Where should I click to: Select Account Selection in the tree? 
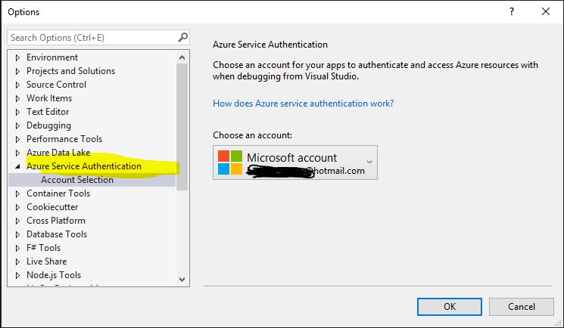[x=77, y=180]
